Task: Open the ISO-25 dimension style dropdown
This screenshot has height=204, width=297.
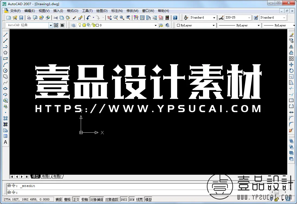Action: [x=249, y=18]
